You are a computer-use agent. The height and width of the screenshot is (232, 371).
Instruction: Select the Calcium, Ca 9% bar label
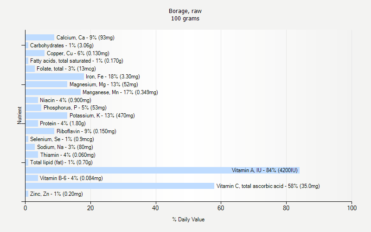85,38
